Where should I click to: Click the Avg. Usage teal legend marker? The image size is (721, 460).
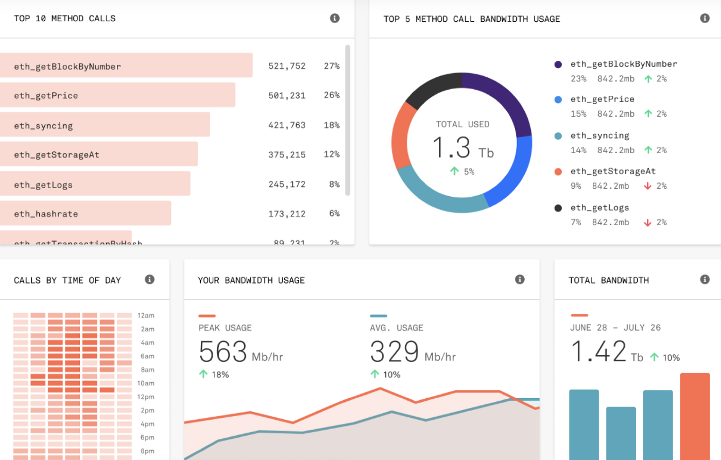[x=378, y=316]
